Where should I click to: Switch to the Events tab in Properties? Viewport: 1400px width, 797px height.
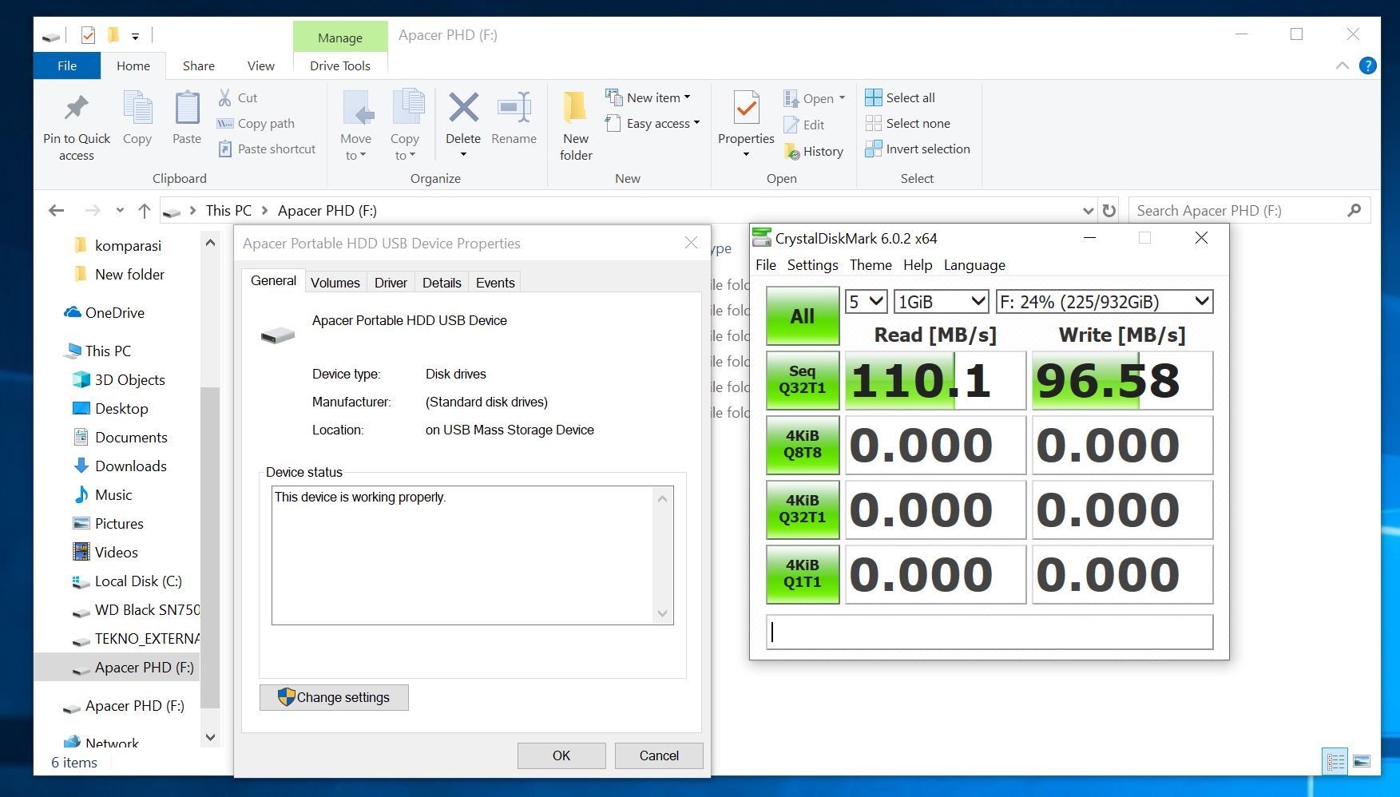[x=495, y=283]
